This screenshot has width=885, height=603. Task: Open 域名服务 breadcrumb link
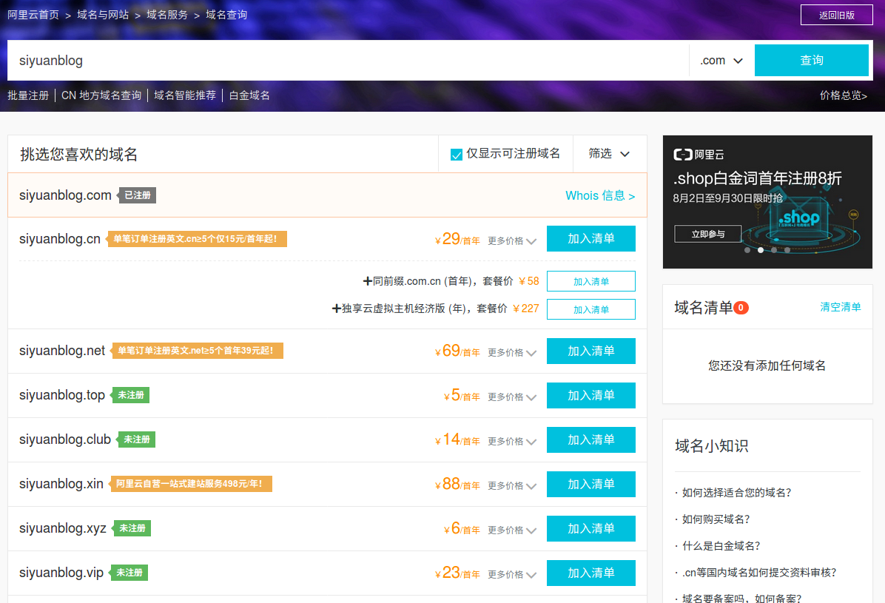[167, 15]
